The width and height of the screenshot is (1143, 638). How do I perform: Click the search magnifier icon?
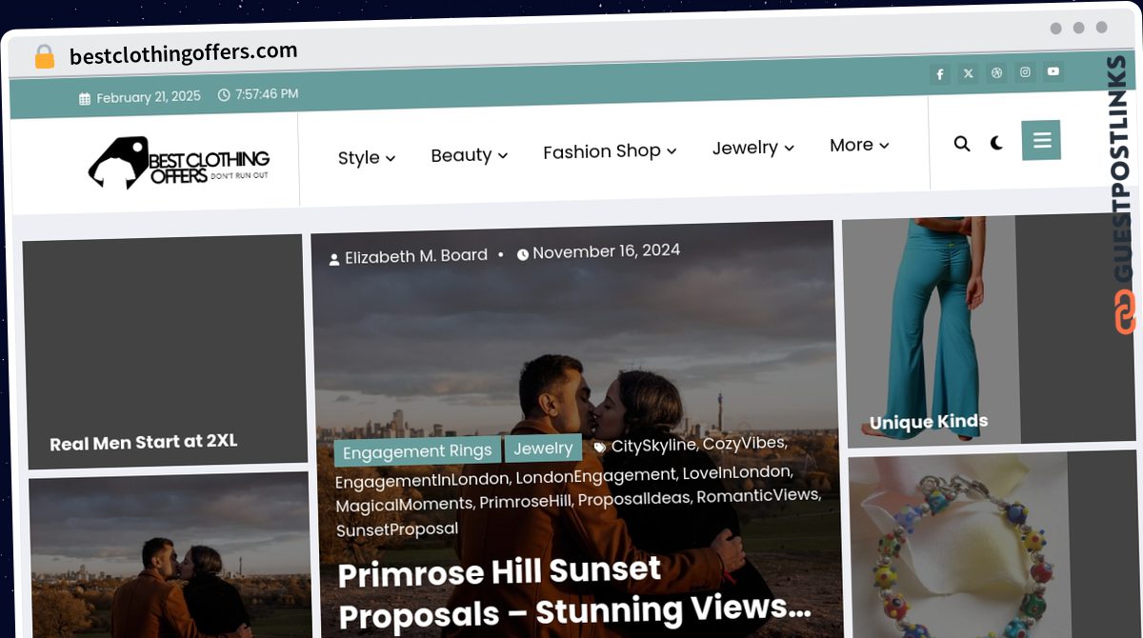coord(962,144)
